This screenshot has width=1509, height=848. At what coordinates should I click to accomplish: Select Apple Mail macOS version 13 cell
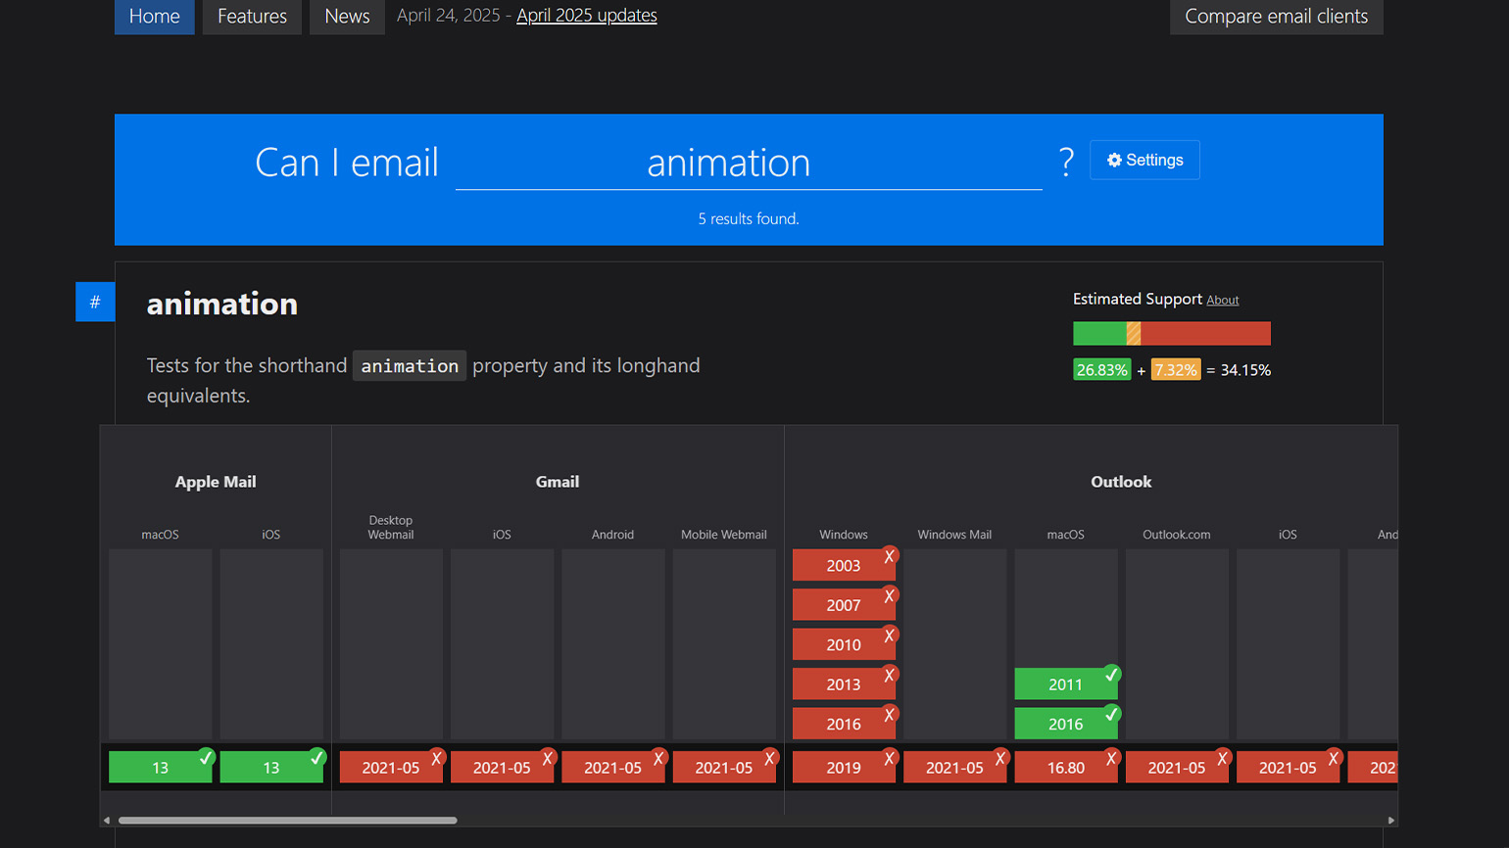[160, 767]
